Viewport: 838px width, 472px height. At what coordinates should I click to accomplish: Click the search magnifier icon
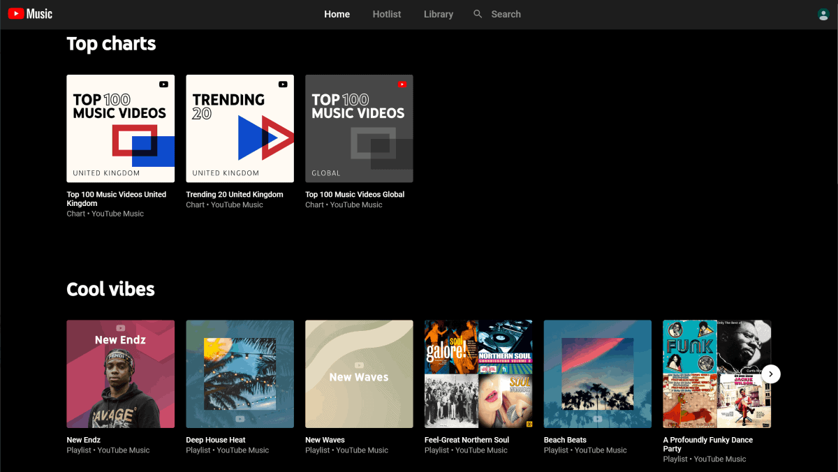tap(478, 14)
